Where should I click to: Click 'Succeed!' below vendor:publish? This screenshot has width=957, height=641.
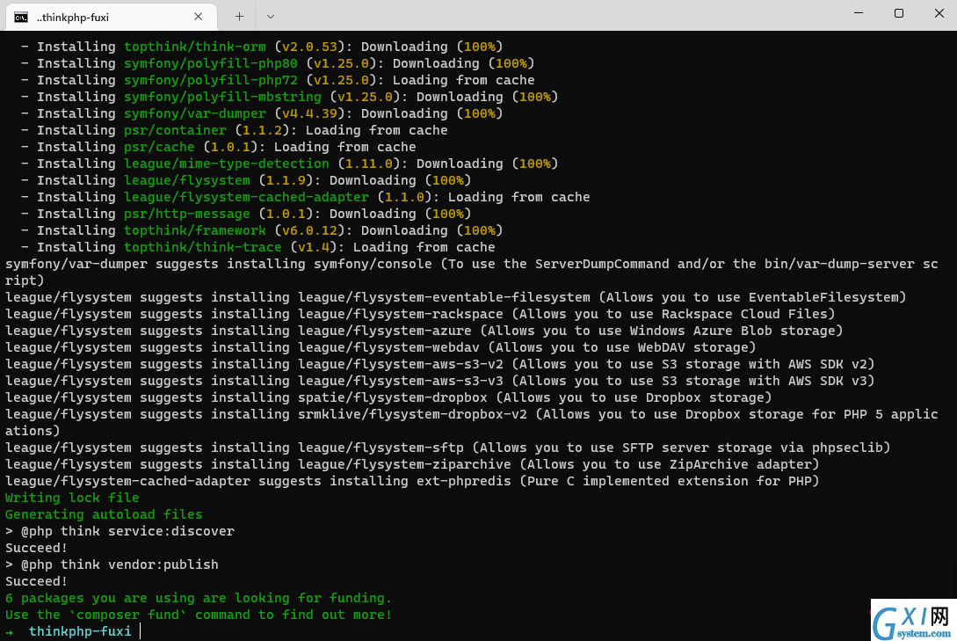coord(36,581)
